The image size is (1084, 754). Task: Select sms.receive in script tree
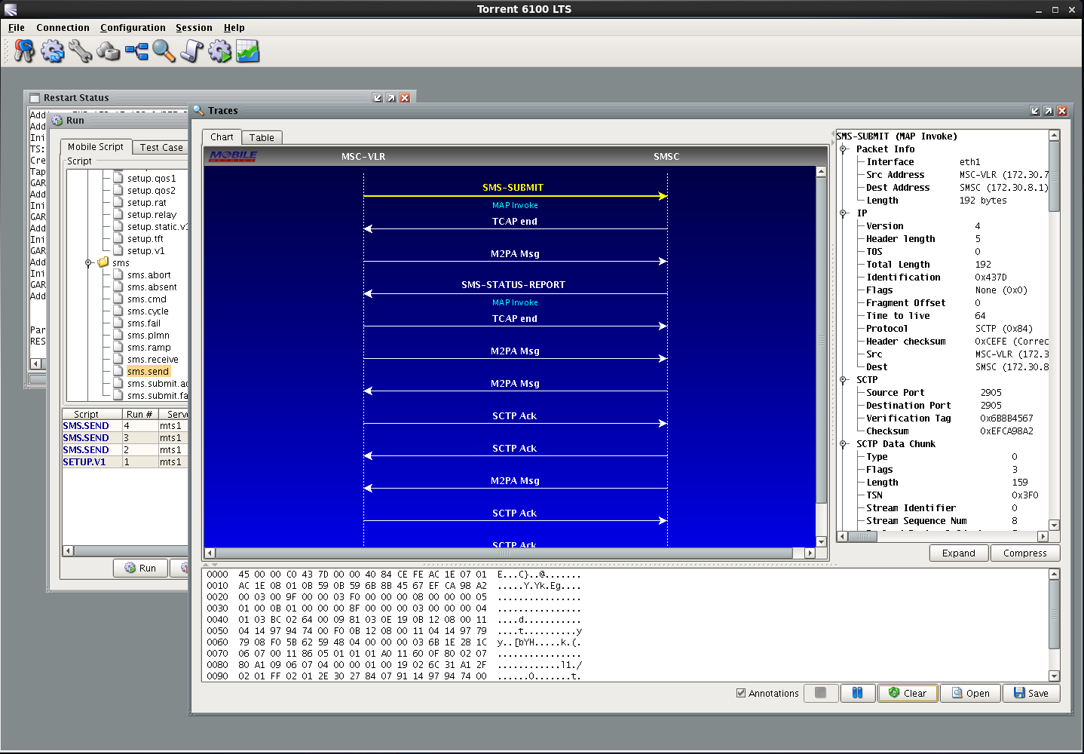coord(153,360)
